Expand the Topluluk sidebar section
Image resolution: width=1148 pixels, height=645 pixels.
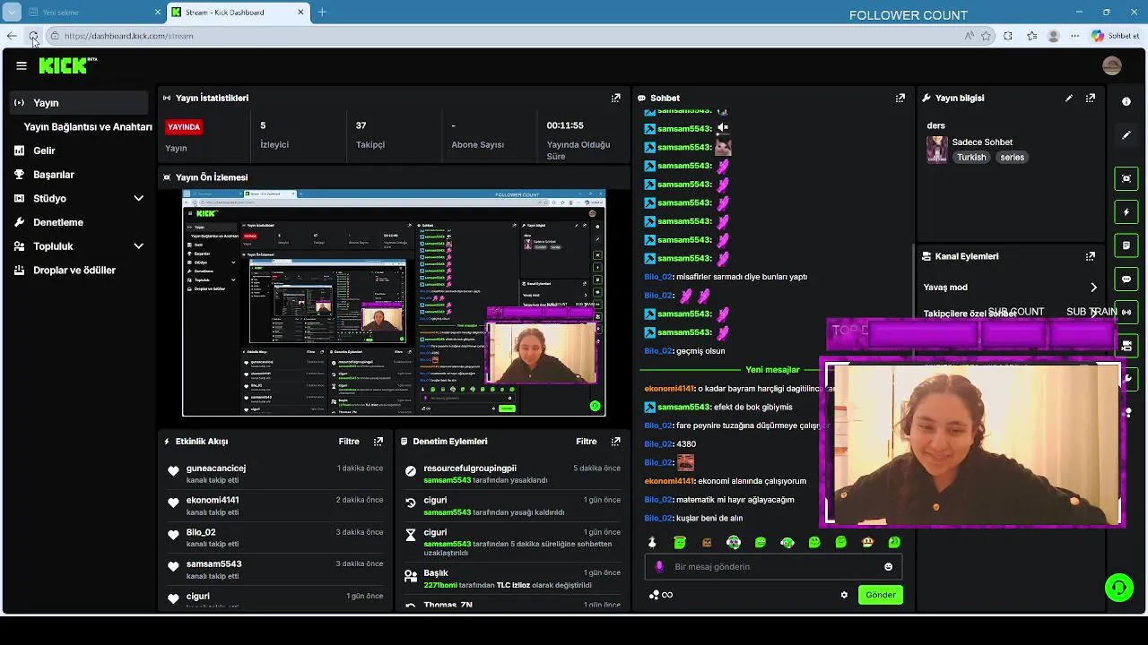coord(138,246)
